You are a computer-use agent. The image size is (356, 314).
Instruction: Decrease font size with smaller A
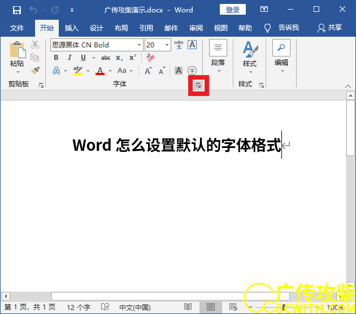coord(162,71)
